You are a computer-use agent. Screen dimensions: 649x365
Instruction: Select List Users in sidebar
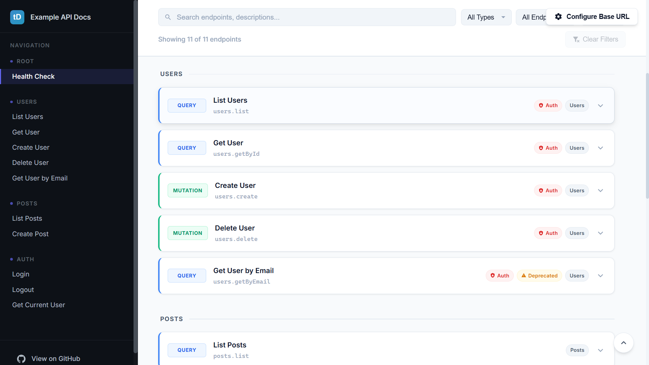(67, 117)
